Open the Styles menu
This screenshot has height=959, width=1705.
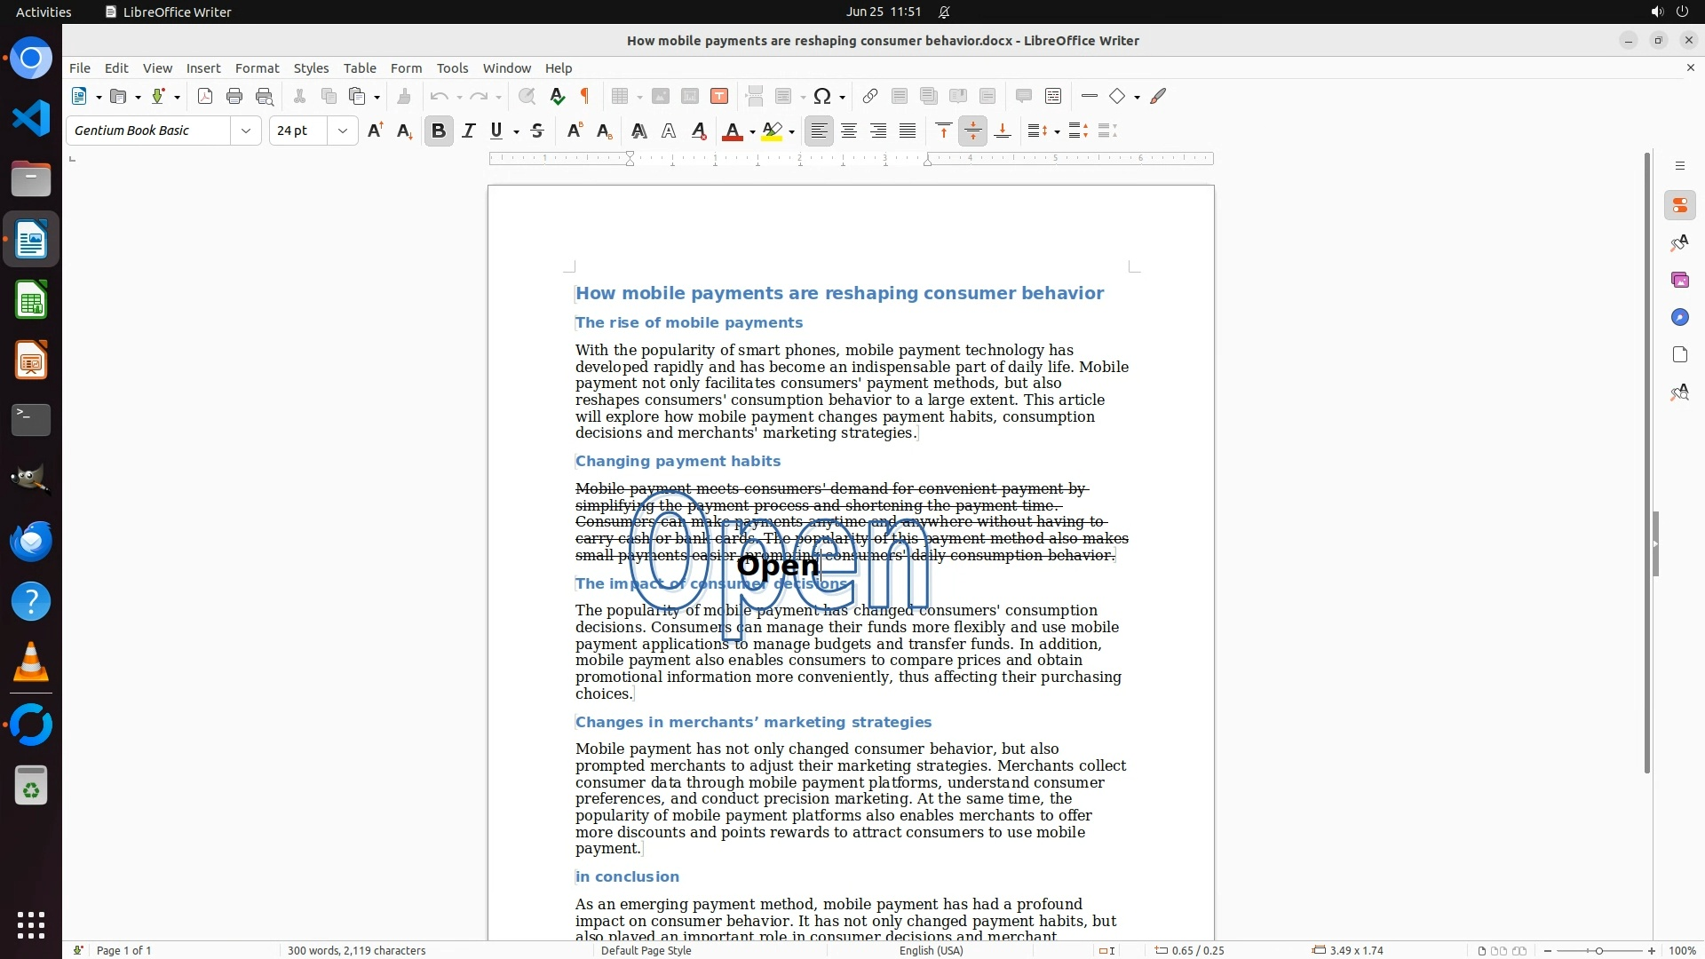[x=311, y=68]
